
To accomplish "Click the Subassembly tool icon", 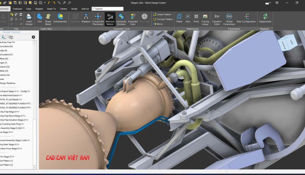I will (x=60, y=19).
